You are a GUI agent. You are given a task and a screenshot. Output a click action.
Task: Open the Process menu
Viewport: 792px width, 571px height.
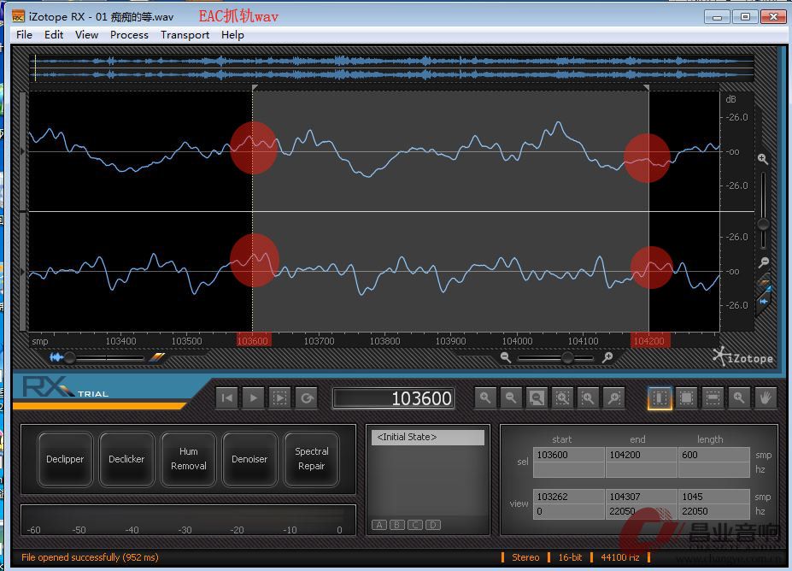[x=129, y=35]
